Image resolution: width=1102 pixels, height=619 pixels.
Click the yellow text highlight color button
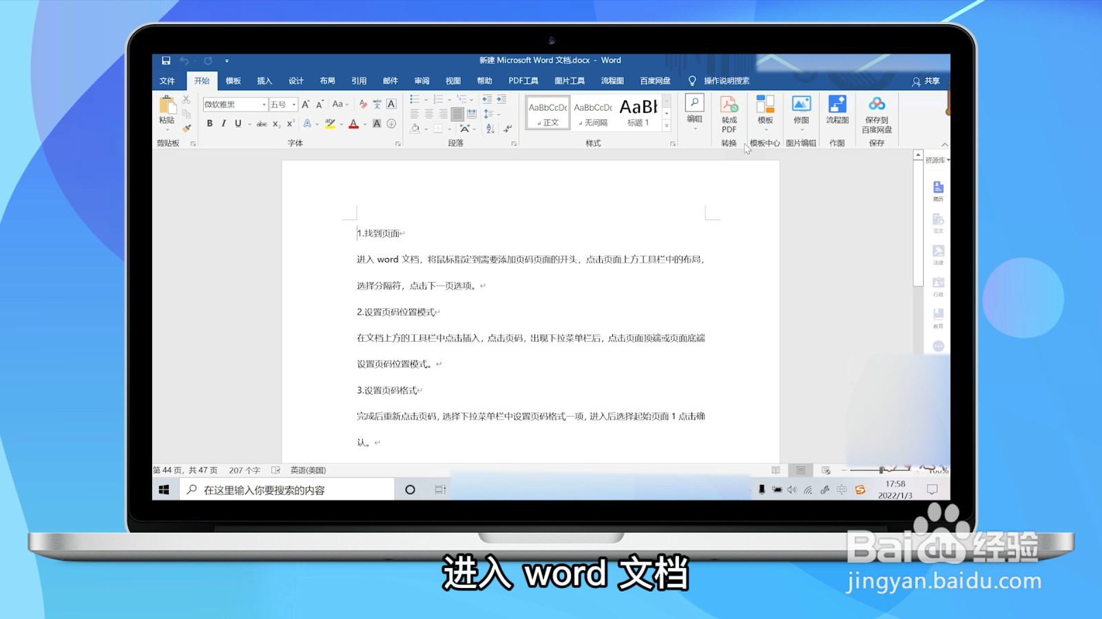330,124
